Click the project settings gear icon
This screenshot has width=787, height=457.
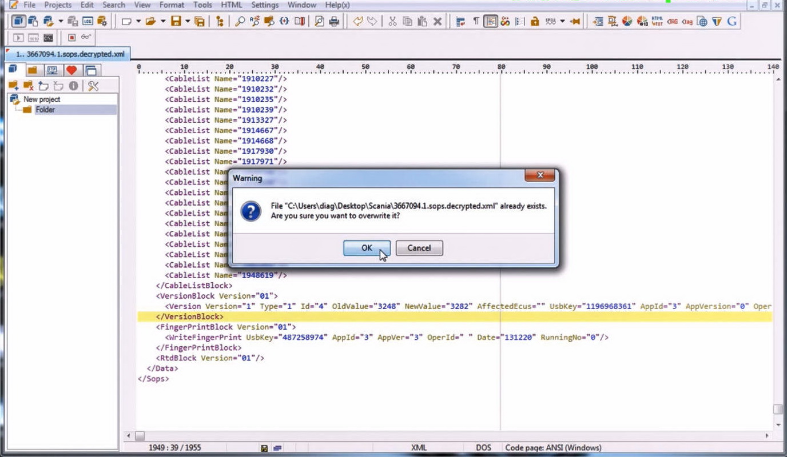coord(102,22)
